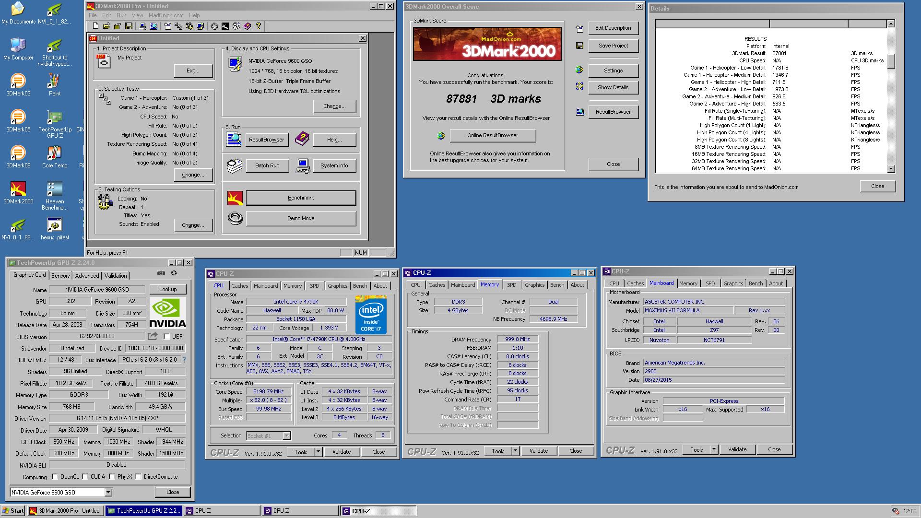Open the Caches tab in the CPU-Z CPU window
Image resolution: width=921 pixels, height=518 pixels.
click(x=240, y=286)
